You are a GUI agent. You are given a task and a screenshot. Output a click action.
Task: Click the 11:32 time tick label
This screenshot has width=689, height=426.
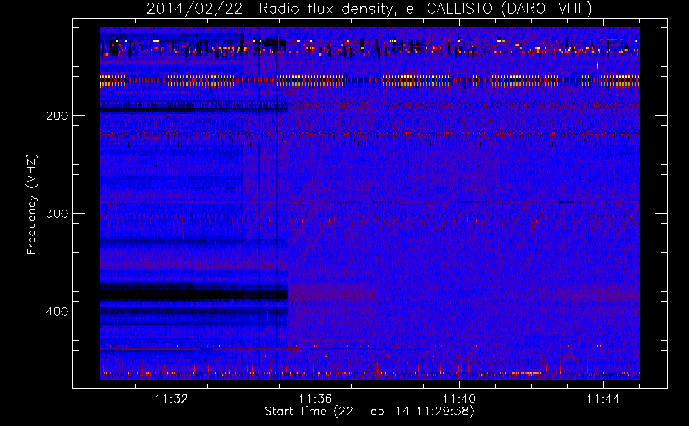coord(172,399)
